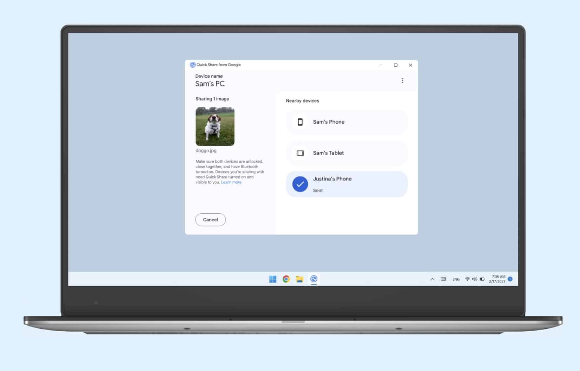Open the clock and date display

pos(497,279)
